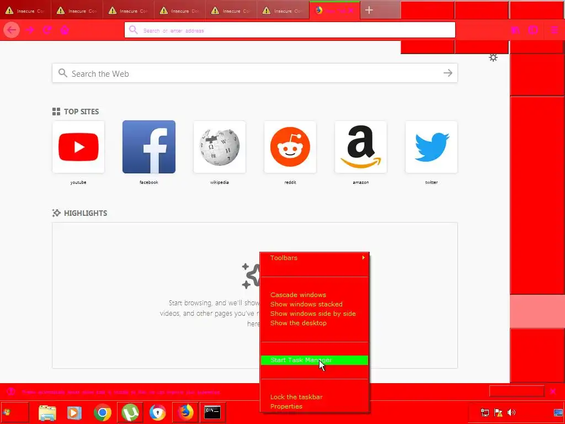Focus the Search or enter address bar
This screenshot has height=424, width=565.
point(290,30)
